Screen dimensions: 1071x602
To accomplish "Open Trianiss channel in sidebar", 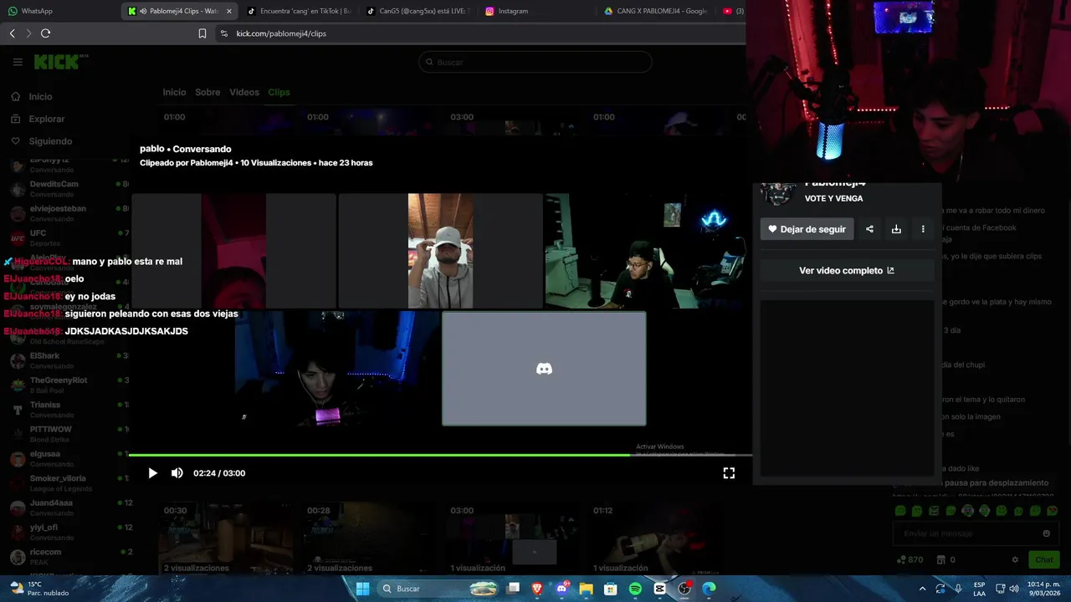I will 67,409.
